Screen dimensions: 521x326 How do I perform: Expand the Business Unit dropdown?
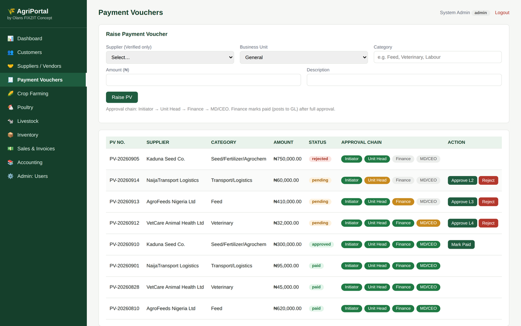pyautogui.click(x=304, y=57)
